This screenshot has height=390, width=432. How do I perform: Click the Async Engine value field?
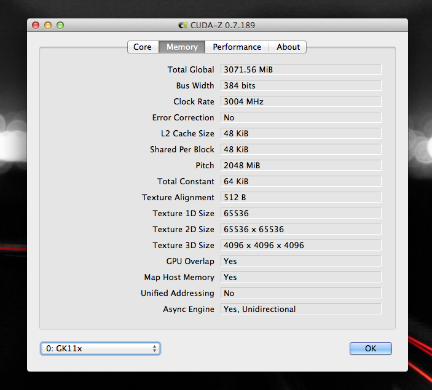tap(301, 309)
